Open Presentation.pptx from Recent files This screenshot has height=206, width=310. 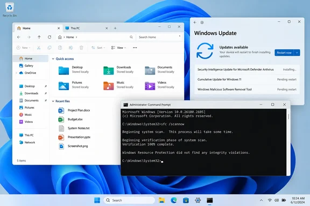coord(74,137)
